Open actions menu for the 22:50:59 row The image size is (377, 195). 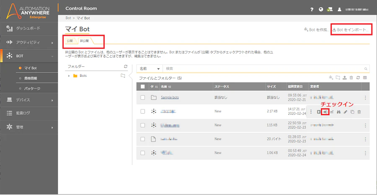(365, 125)
